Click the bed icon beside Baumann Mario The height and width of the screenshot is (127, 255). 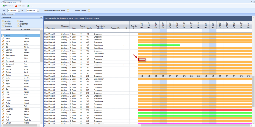point(3,50)
